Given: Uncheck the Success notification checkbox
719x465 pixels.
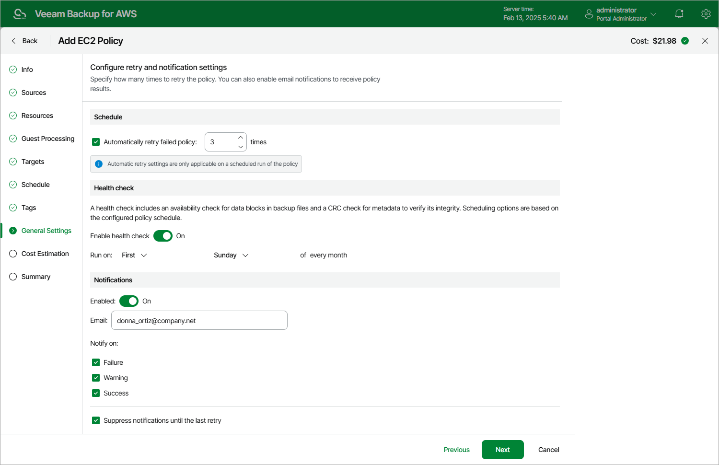Looking at the screenshot, I should (96, 393).
